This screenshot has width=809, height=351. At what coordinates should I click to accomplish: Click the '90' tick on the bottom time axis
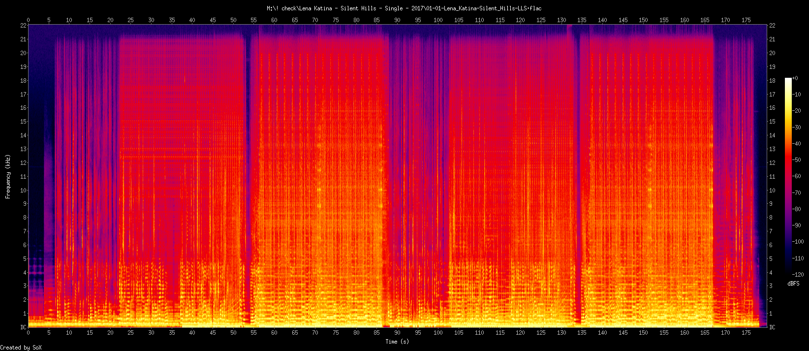397,333
